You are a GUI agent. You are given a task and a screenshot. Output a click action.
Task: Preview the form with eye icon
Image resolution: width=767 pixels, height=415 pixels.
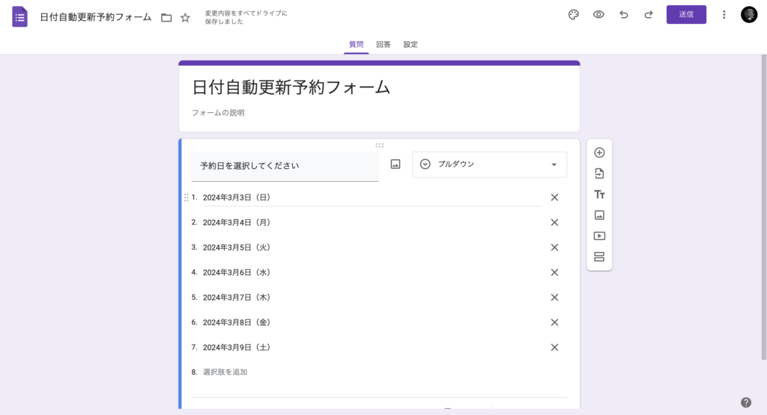tap(598, 15)
